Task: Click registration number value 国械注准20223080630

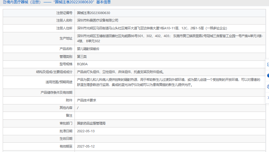Action: click(93, 13)
